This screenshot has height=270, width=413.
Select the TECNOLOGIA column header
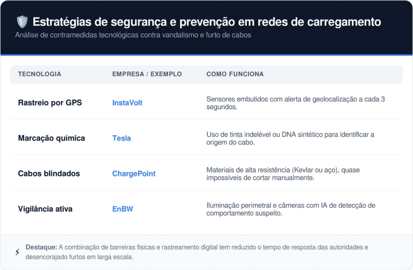coord(40,74)
